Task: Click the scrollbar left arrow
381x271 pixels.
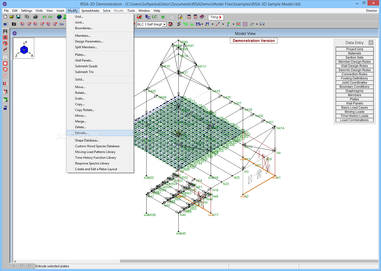Action: coord(15,261)
